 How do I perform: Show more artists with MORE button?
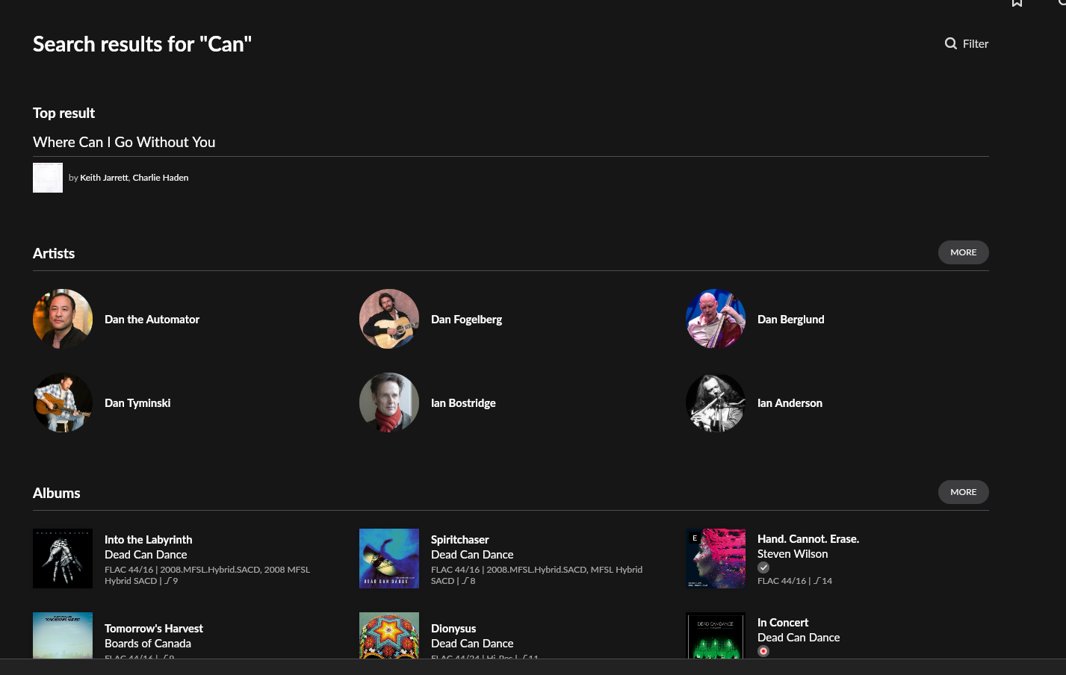964,252
